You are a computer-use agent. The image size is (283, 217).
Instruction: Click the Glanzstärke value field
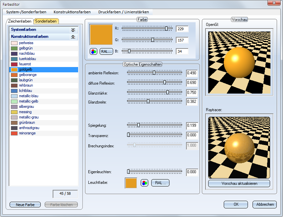click(x=192, y=93)
